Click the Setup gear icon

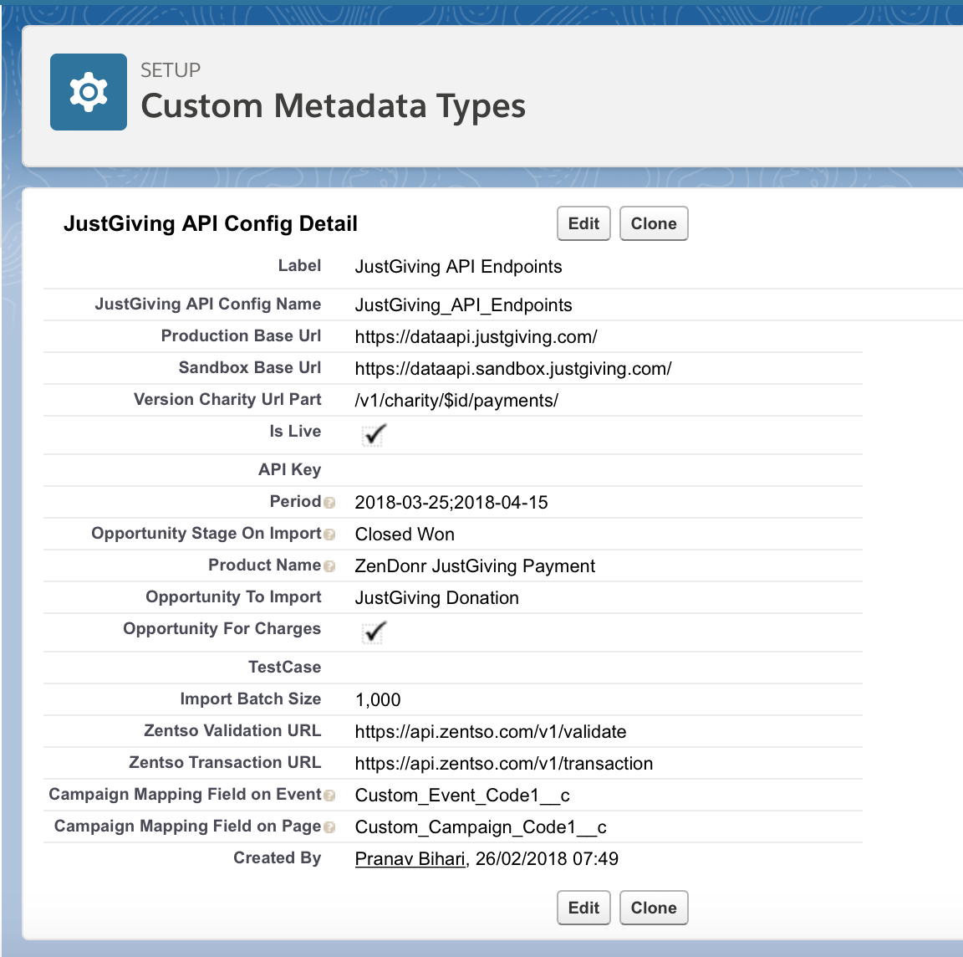(89, 92)
